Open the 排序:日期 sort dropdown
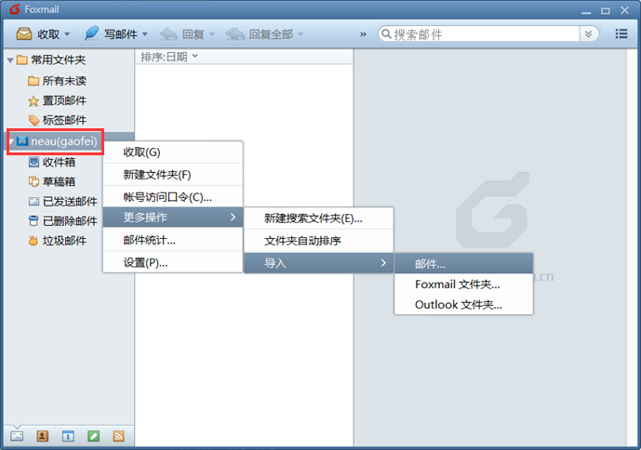This screenshot has width=641, height=450. [168, 57]
